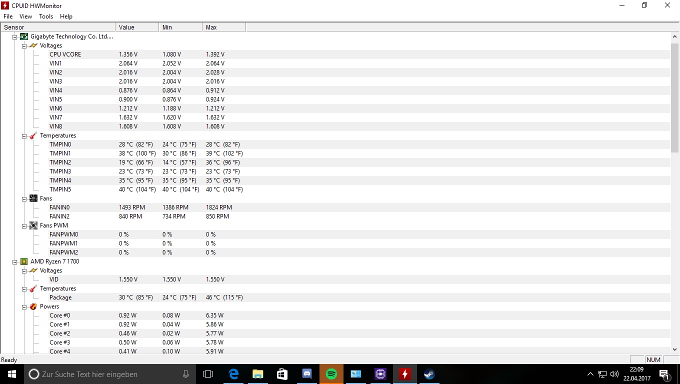Click the Min column header

click(180, 27)
